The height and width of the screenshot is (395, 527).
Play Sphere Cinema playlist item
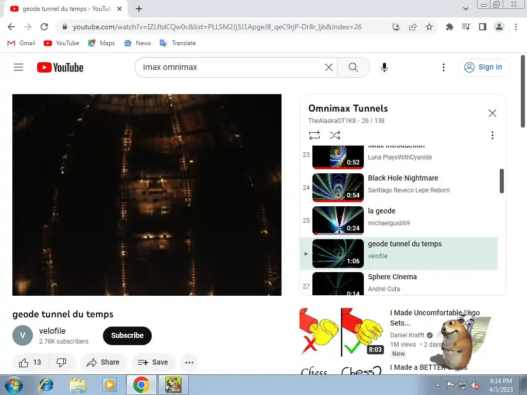point(399,284)
